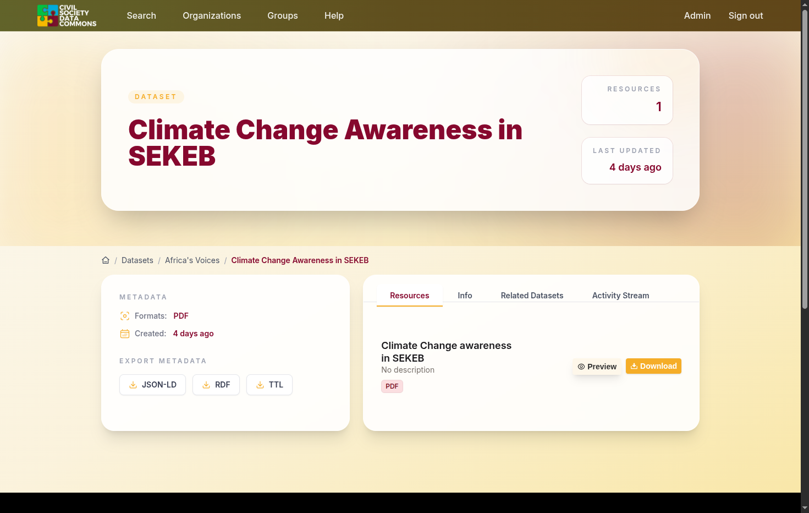Click the PDF tag under resource
Image resolution: width=809 pixels, height=513 pixels.
click(392, 386)
